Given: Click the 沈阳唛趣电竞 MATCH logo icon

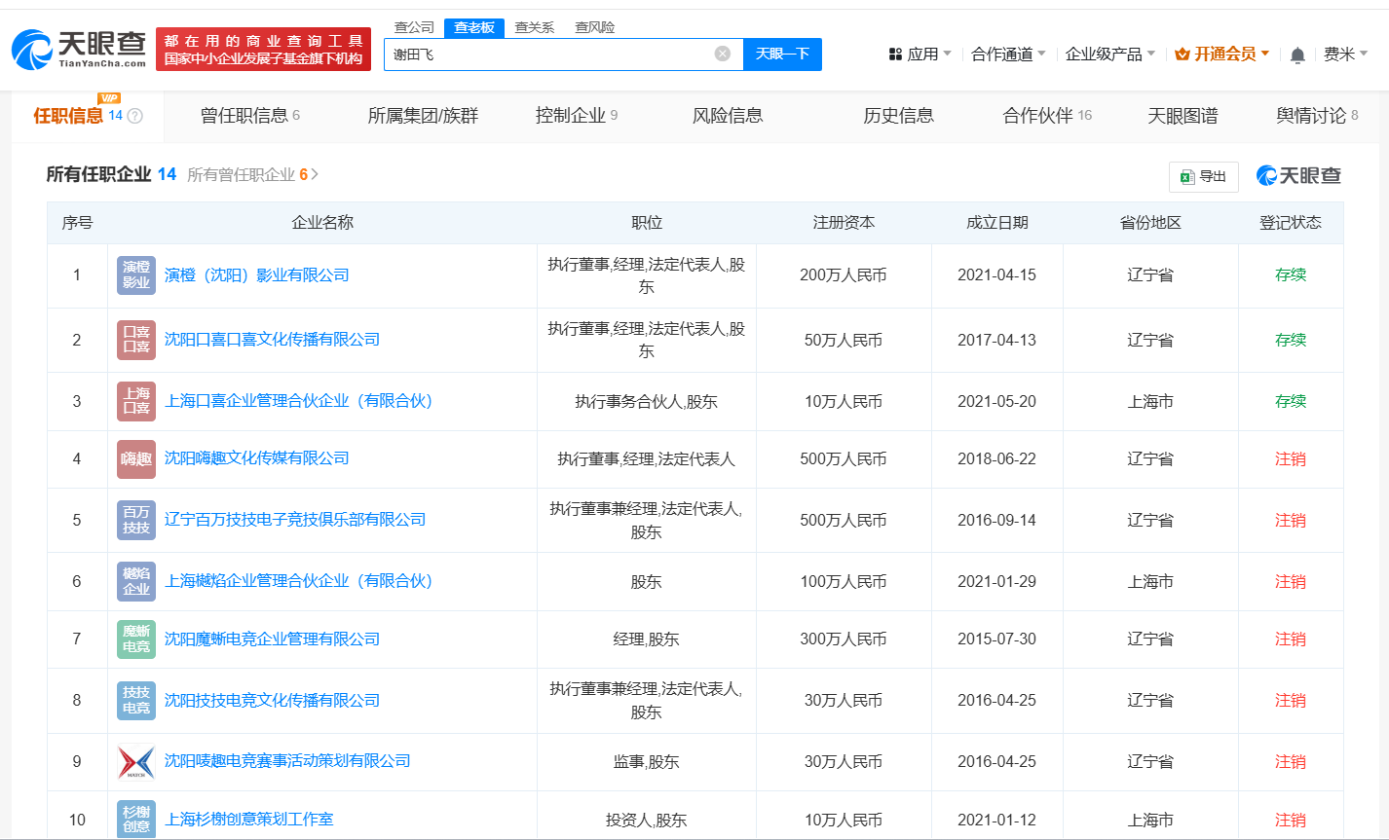Looking at the screenshot, I should pyautogui.click(x=136, y=761).
